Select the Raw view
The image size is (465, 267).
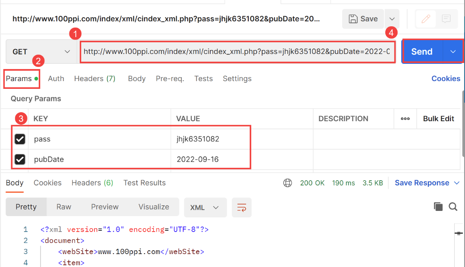coord(64,207)
